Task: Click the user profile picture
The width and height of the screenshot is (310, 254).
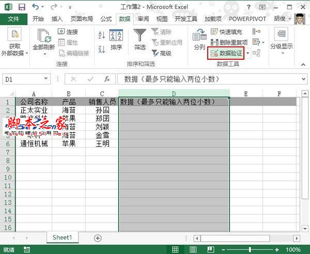Action: (x=300, y=19)
